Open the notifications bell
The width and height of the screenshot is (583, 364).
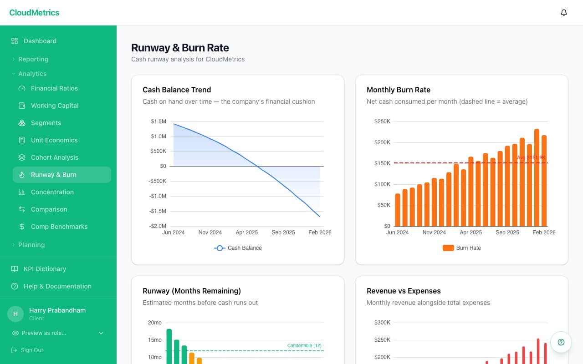pos(563,13)
